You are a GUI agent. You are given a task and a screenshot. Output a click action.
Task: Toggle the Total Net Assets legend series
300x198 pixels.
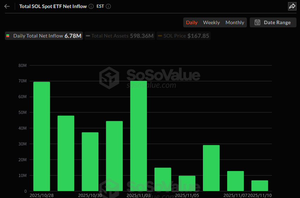(120, 36)
